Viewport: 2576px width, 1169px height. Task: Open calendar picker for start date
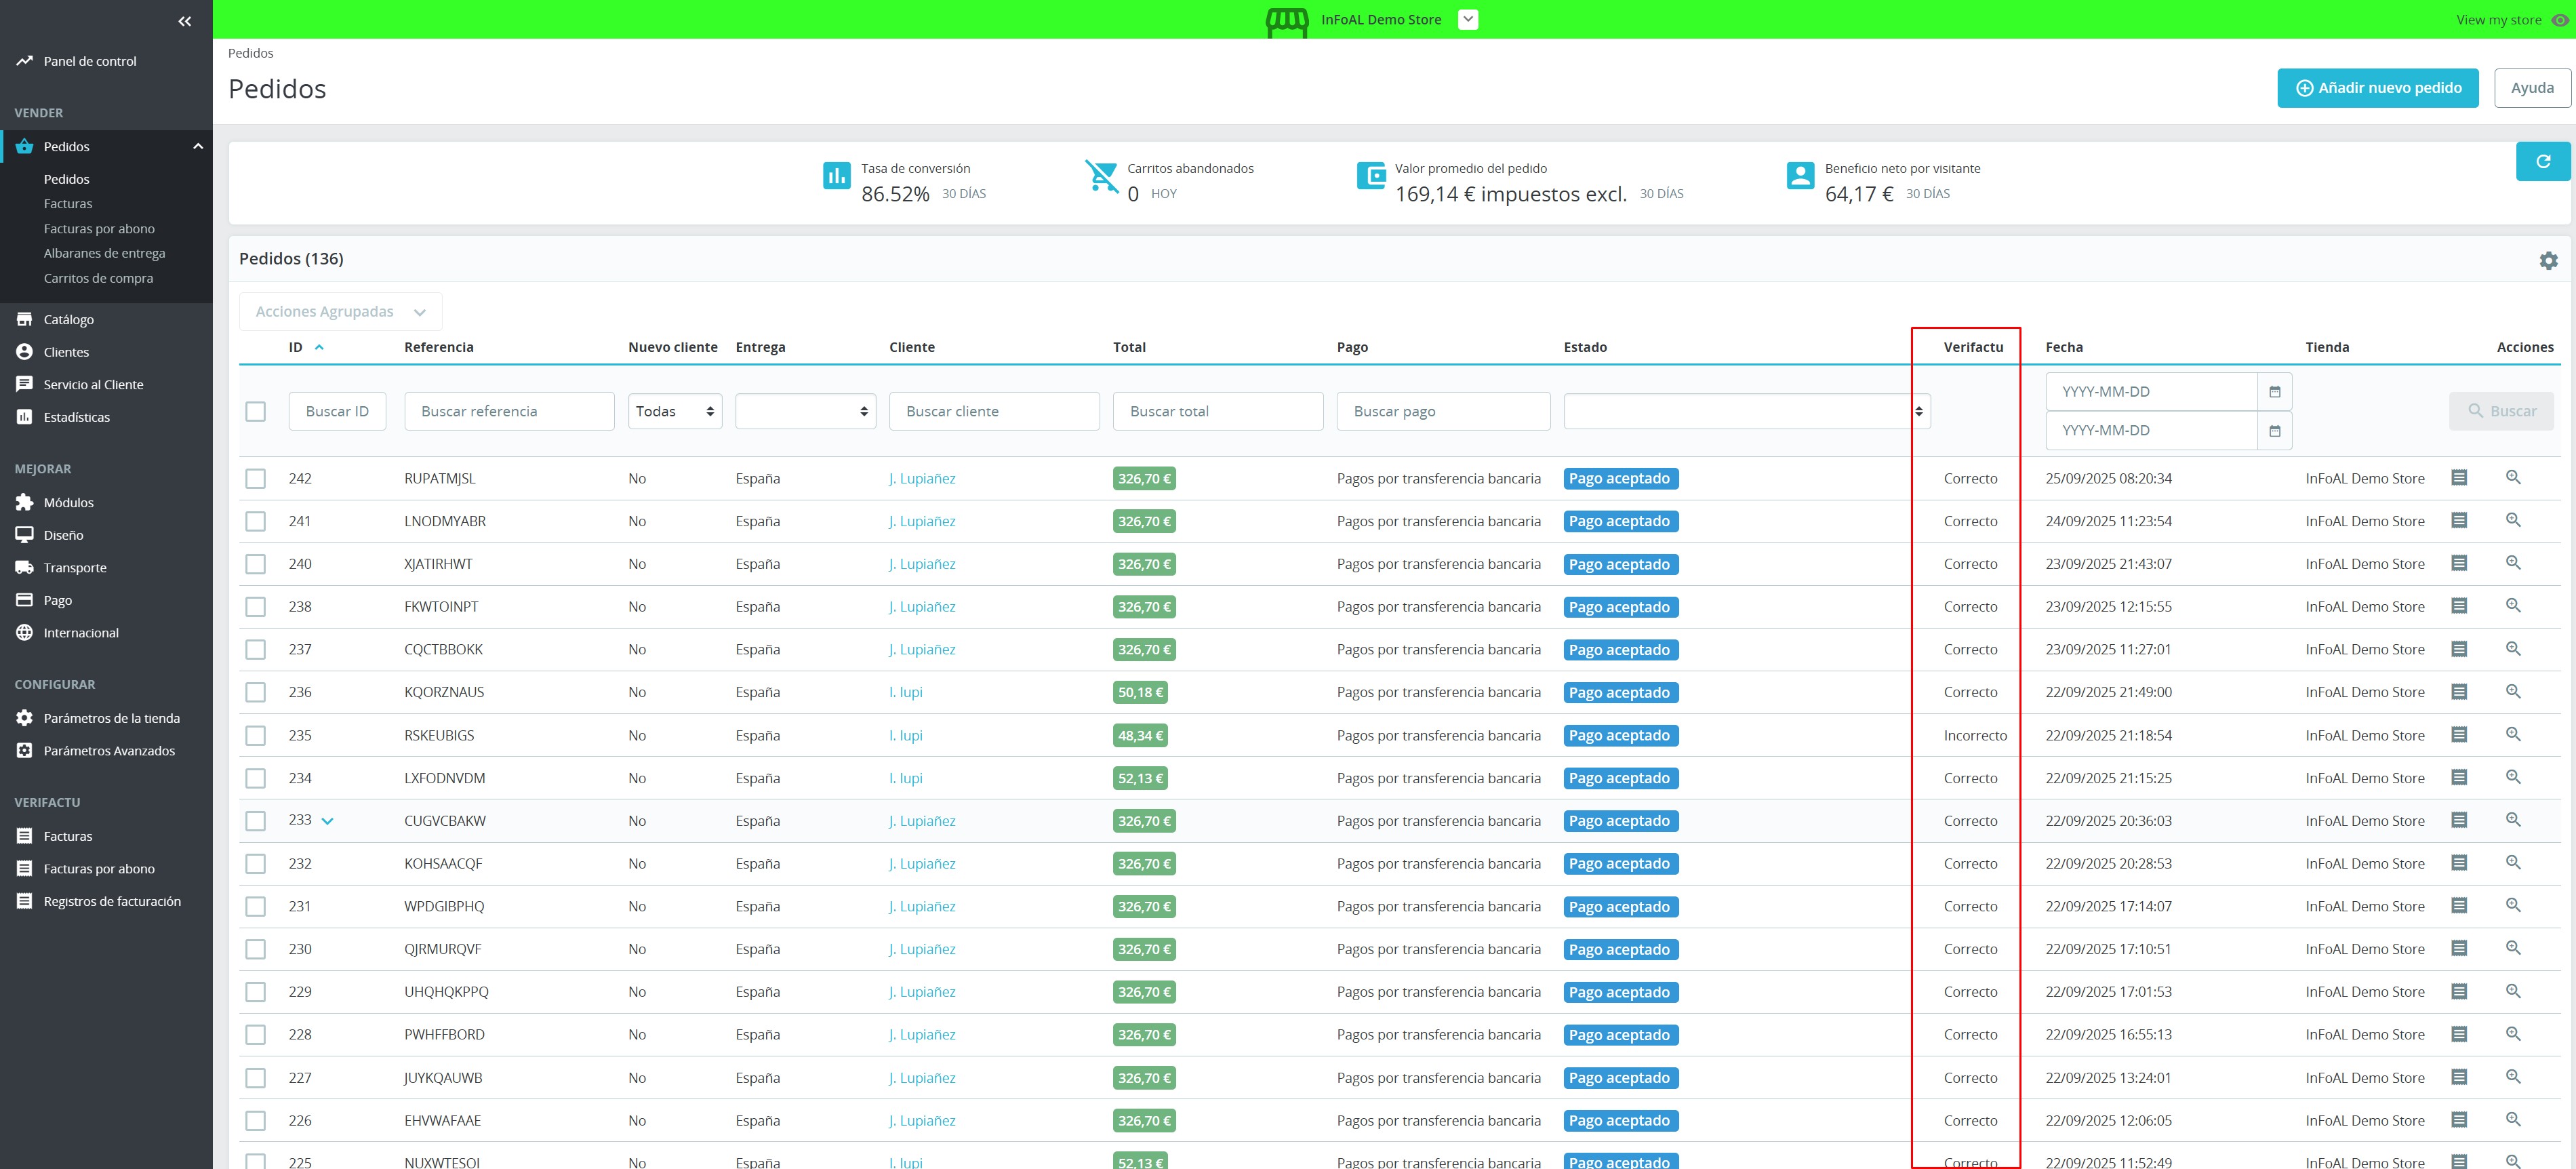point(2274,392)
